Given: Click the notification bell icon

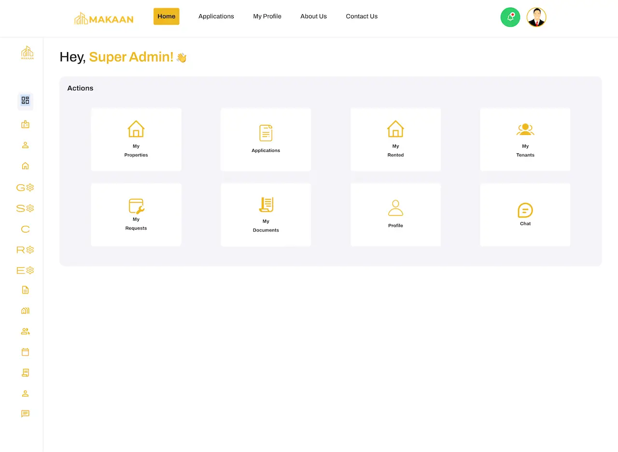Looking at the screenshot, I should coord(510,17).
